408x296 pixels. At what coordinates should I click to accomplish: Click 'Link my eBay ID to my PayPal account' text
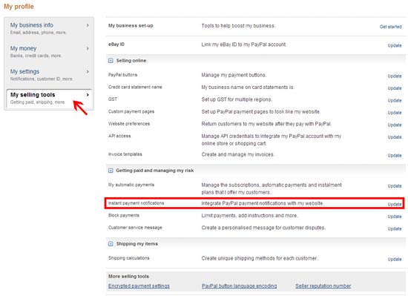[244, 45]
